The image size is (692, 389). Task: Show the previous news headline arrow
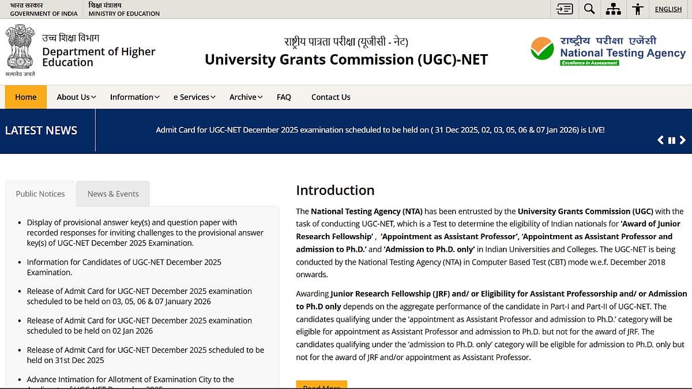point(660,139)
